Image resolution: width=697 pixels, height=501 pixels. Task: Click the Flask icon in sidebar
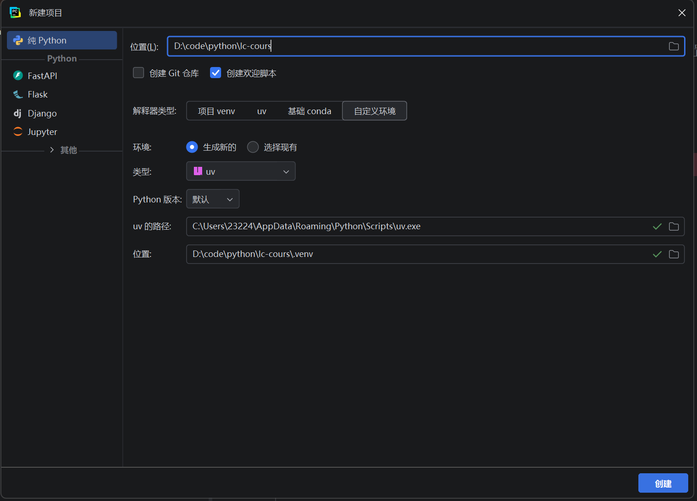18,94
